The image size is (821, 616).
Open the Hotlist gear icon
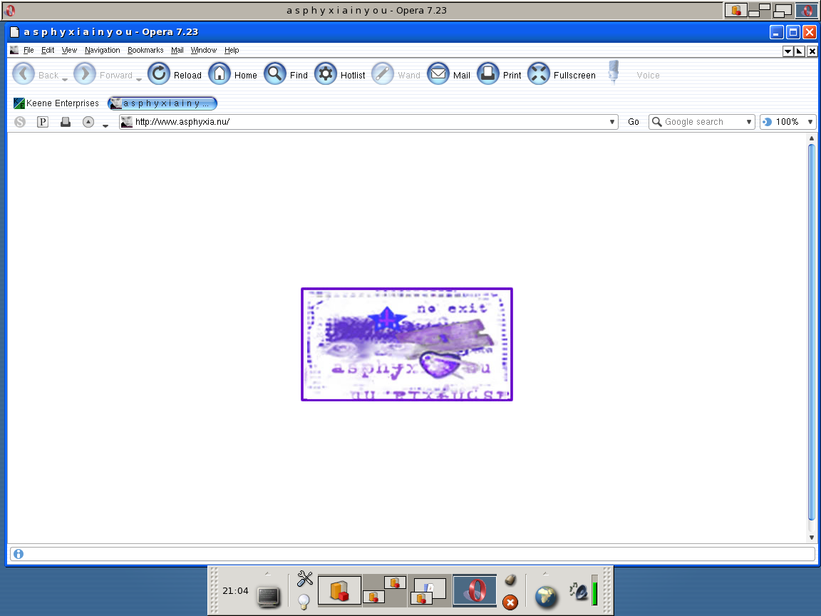click(x=326, y=74)
